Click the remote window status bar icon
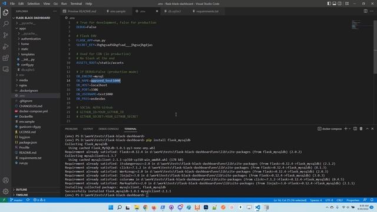The image size is (377, 212). (x=4, y=200)
